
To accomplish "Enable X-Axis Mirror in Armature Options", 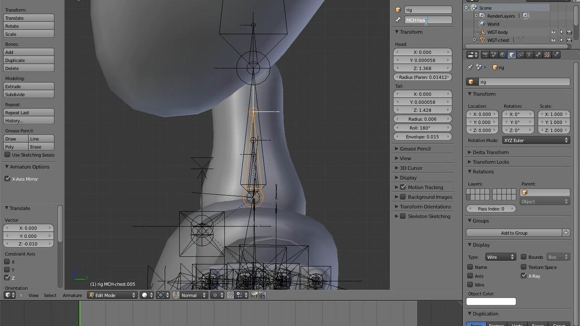I will pos(7,178).
